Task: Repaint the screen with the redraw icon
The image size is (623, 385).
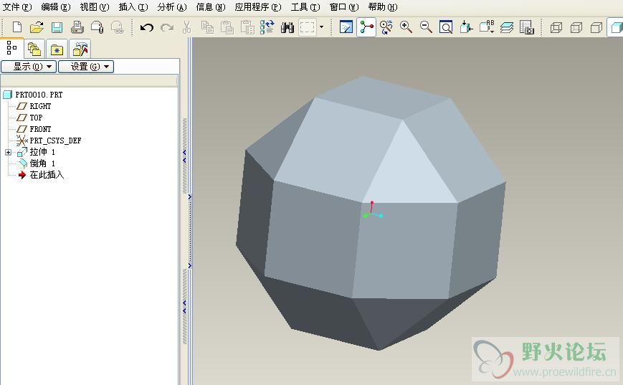Action: (346, 27)
